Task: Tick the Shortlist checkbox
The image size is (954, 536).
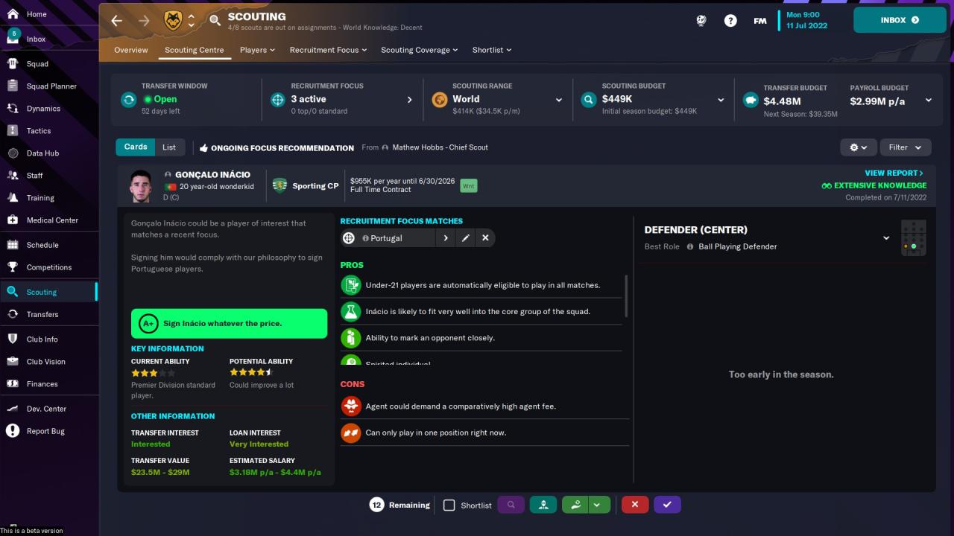Action: (x=449, y=505)
